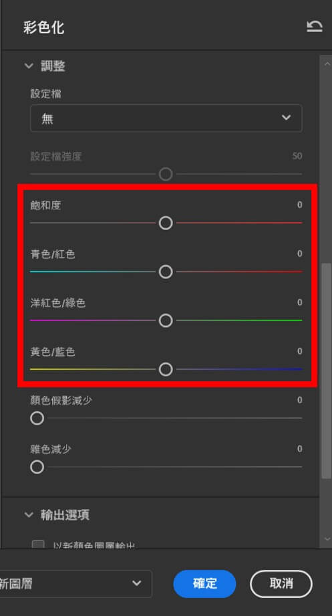Click the 顏色假影減少 slider handle
The height and width of the screenshot is (616, 332).
coord(37,419)
